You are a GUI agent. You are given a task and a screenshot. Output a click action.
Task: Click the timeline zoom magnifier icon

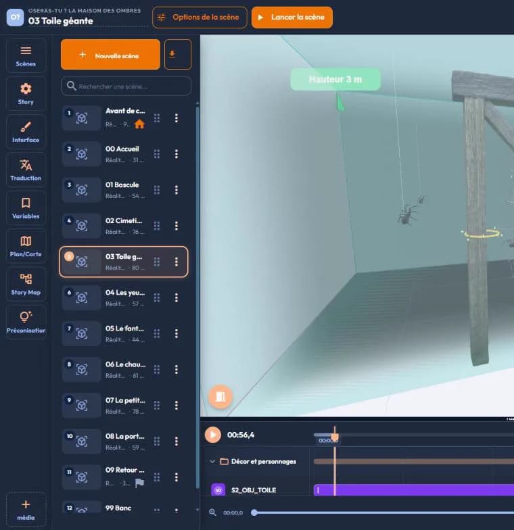212,512
